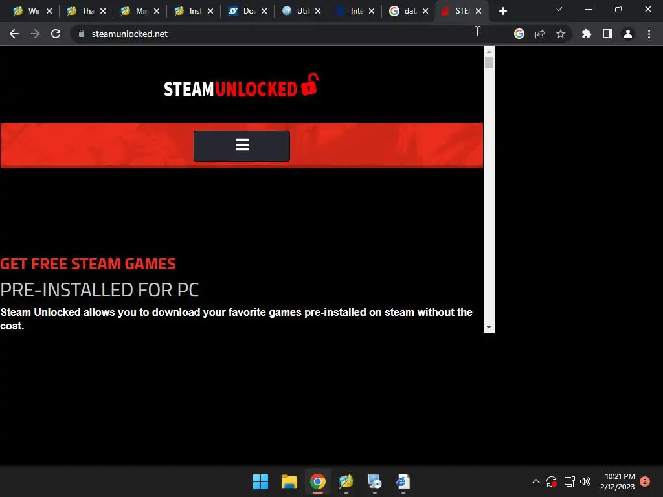This screenshot has height=497, width=663.
Task: Close the active STE tab
Action: (x=478, y=11)
